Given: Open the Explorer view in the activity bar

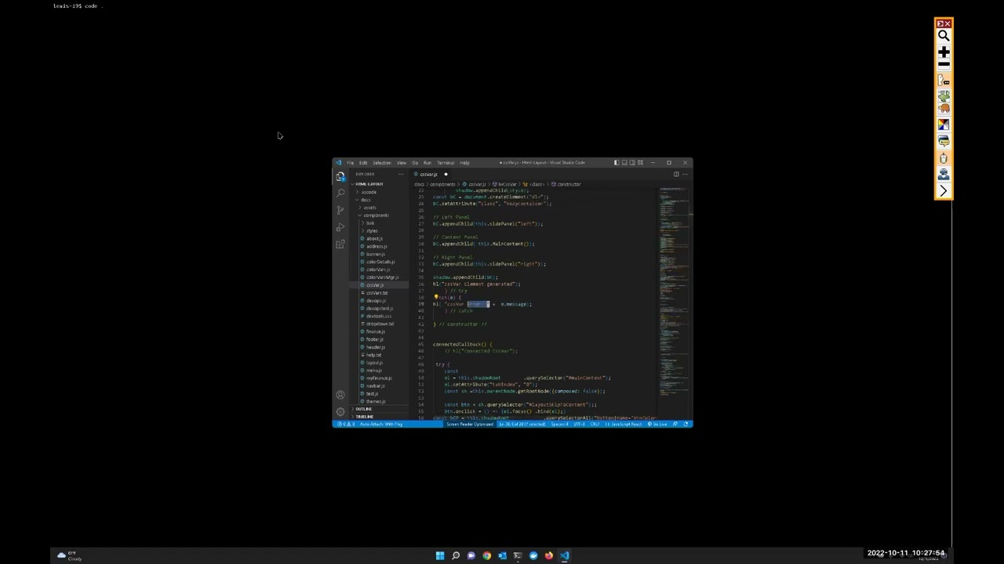Looking at the screenshot, I should [x=340, y=176].
